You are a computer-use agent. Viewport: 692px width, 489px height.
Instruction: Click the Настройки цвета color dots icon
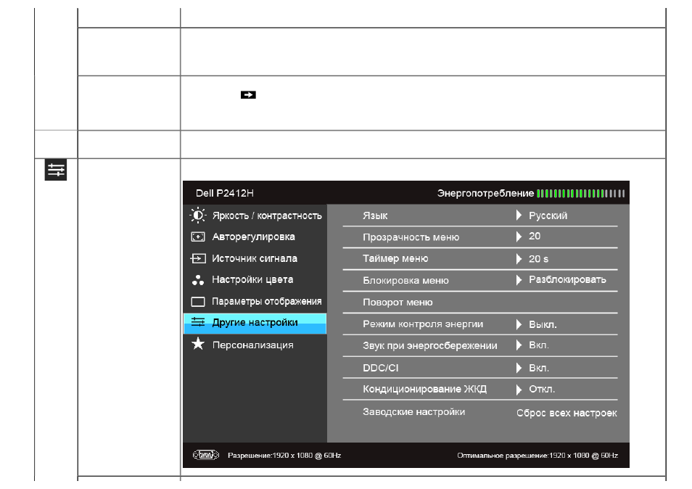(x=198, y=280)
